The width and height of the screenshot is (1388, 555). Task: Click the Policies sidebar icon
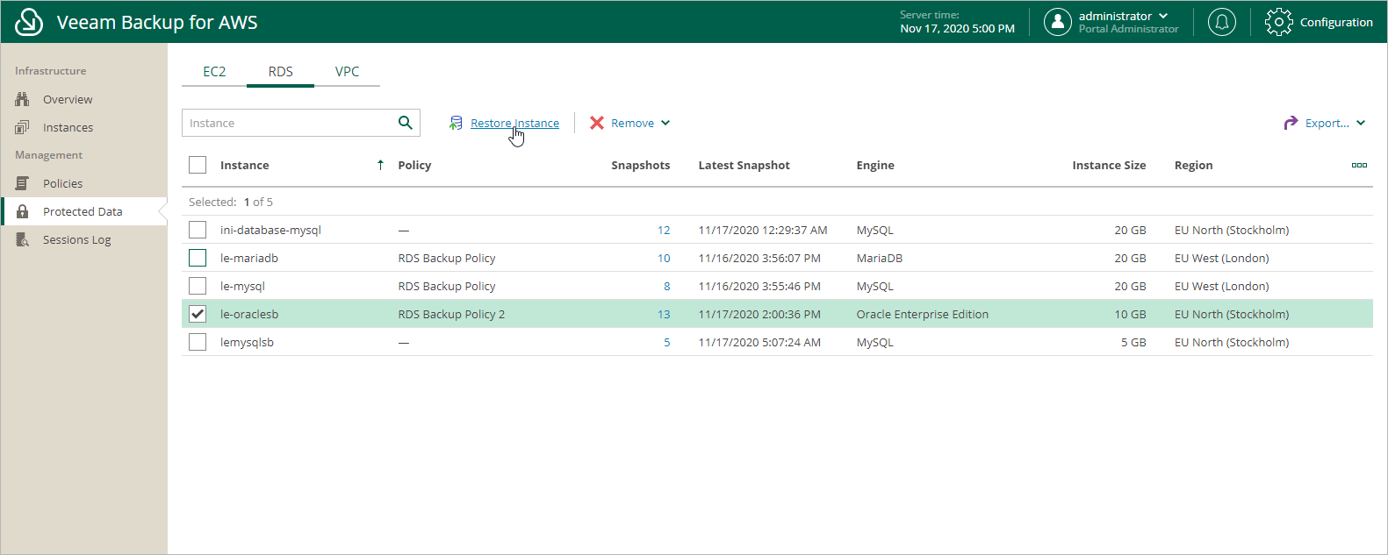pyautogui.click(x=22, y=183)
